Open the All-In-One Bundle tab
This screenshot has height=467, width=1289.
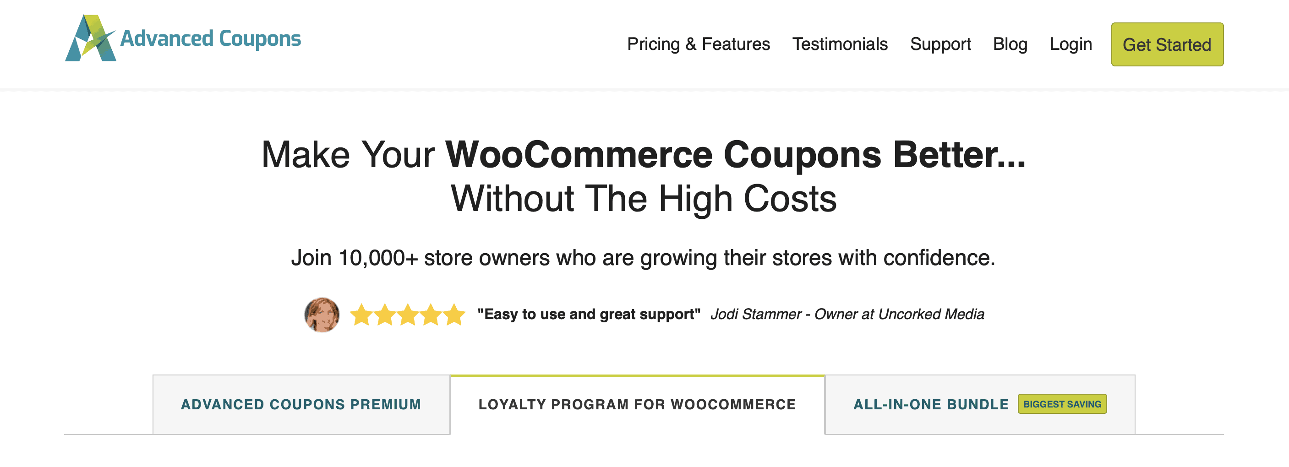[931, 404]
